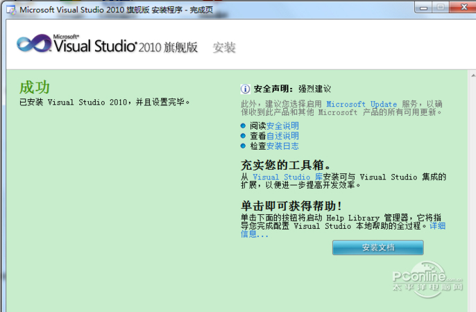Click the installer icon in the title bar
Screen dimensions: 476x312
point(11,10)
